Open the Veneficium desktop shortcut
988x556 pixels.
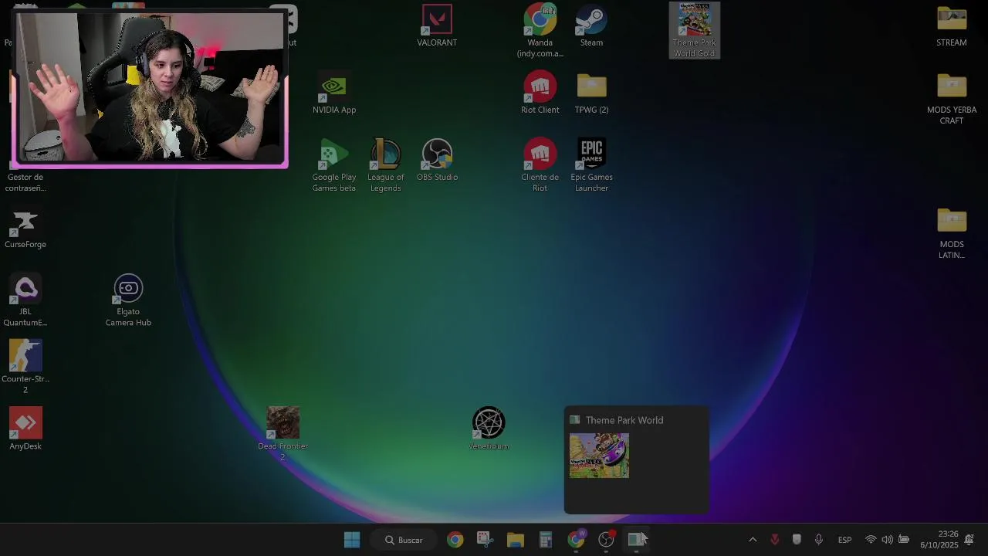pyautogui.click(x=489, y=429)
